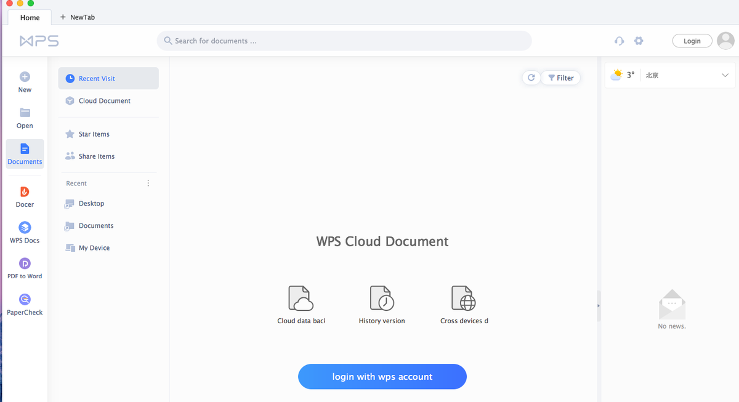Image resolution: width=739 pixels, height=402 pixels.
Task: Click the 3° temperature reading
Action: point(631,75)
